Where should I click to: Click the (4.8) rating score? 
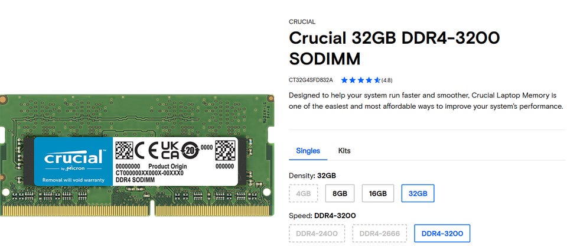pyautogui.click(x=387, y=80)
